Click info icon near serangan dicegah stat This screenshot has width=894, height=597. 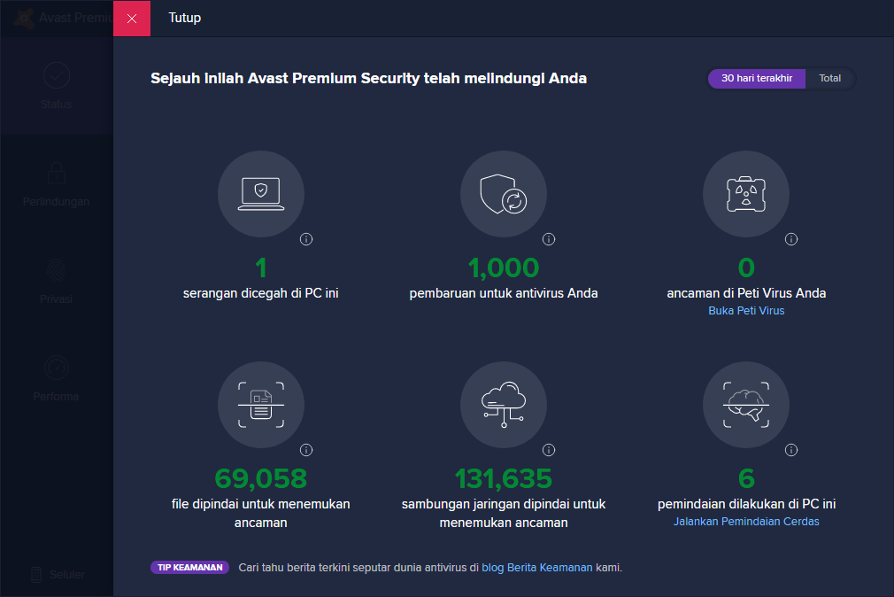point(306,239)
